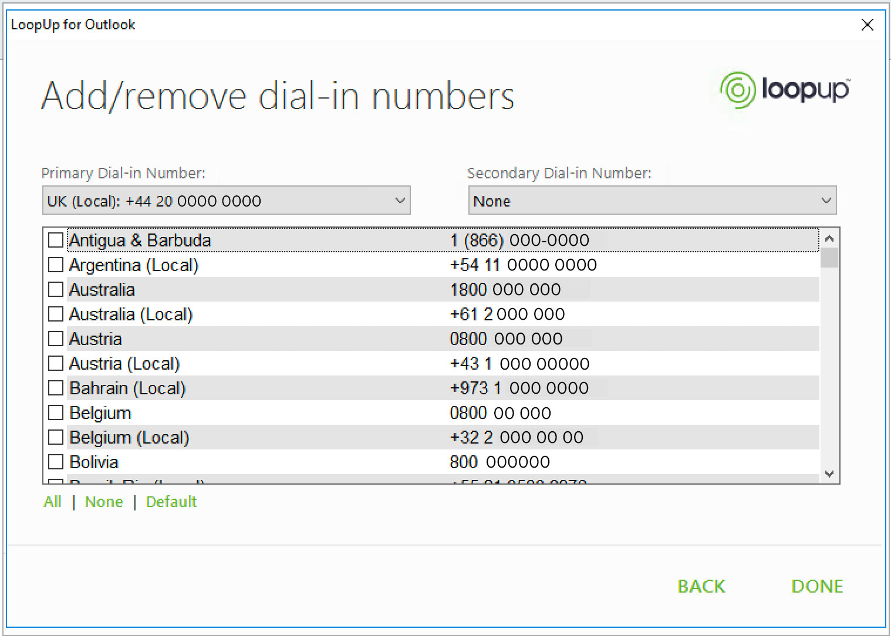Screen dimensions: 891x636
Task: Expand the dropdown currently showing None
Action: pyautogui.click(x=826, y=200)
